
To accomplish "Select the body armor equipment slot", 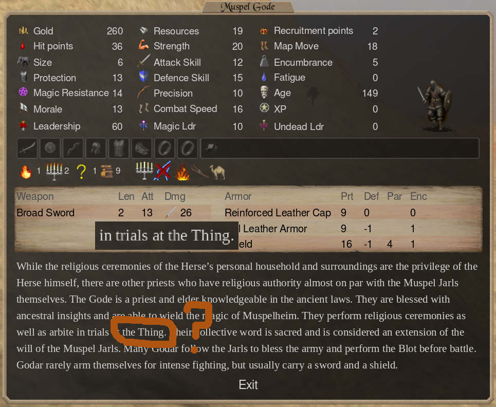I will (x=119, y=148).
